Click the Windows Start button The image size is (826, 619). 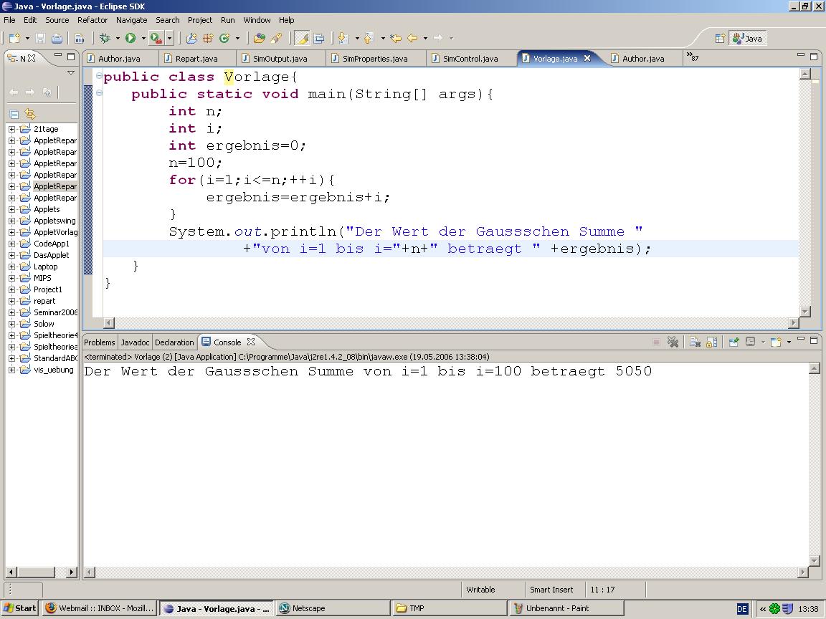tap(20, 608)
